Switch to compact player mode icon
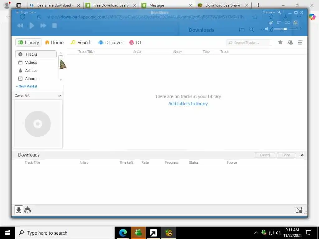 click(299, 210)
